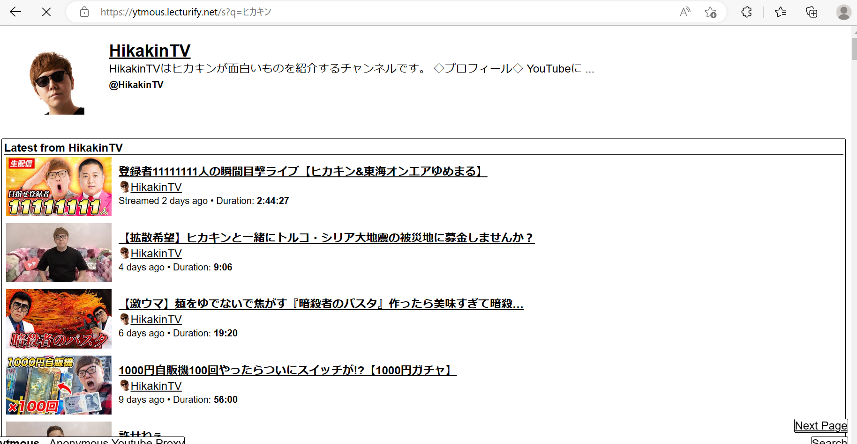Open the 11111111 subscriber live stream video
Screen dimensions: 857x444
pos(302,172)
